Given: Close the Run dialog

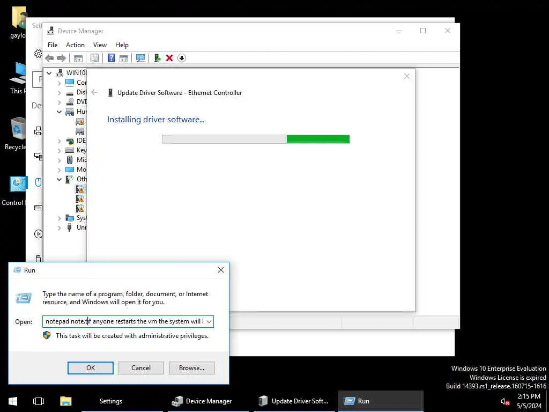Looking at the screenshot, I should click(x=220, y=270).
